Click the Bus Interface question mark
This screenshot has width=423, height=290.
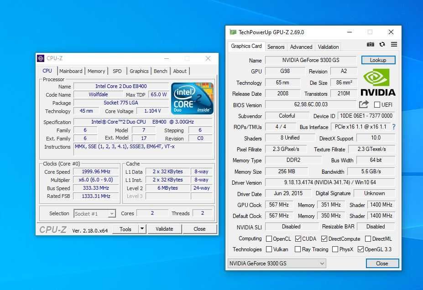(394, 127)
